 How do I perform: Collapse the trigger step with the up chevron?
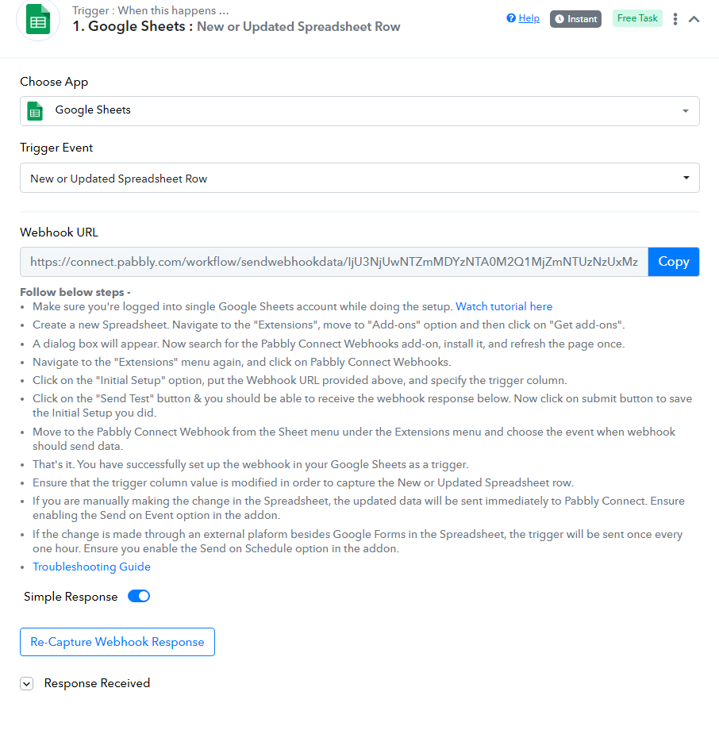click(x=694, y=19)
